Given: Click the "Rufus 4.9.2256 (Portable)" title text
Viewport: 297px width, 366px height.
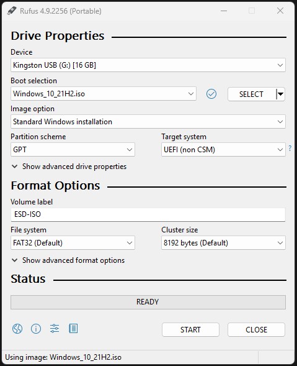Looking at the screenshot, I should [61, 11].
